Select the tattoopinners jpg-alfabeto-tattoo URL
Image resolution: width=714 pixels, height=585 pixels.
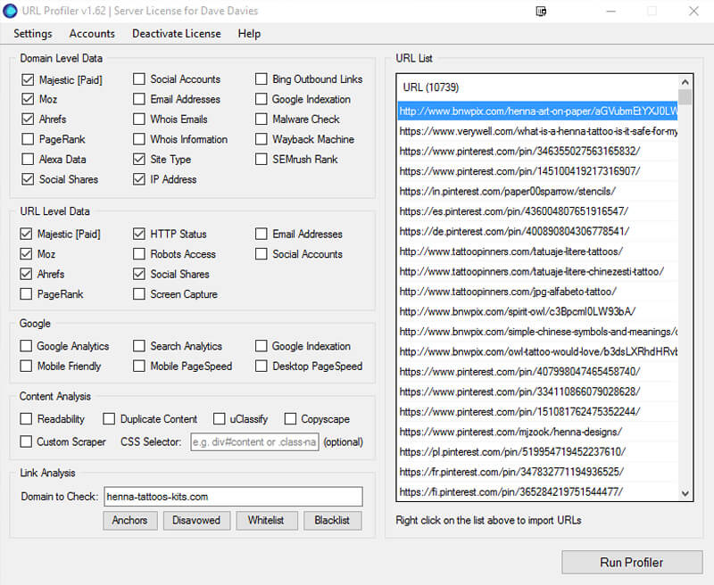pyautogui.click(x=537, y=292)
